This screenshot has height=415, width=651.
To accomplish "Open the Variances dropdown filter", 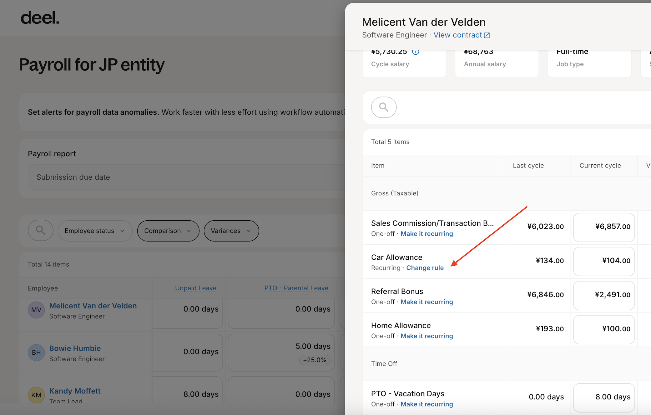I will point(231,231).
